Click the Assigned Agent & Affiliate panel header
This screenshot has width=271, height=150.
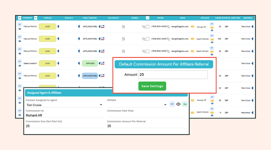coord(106,93)
